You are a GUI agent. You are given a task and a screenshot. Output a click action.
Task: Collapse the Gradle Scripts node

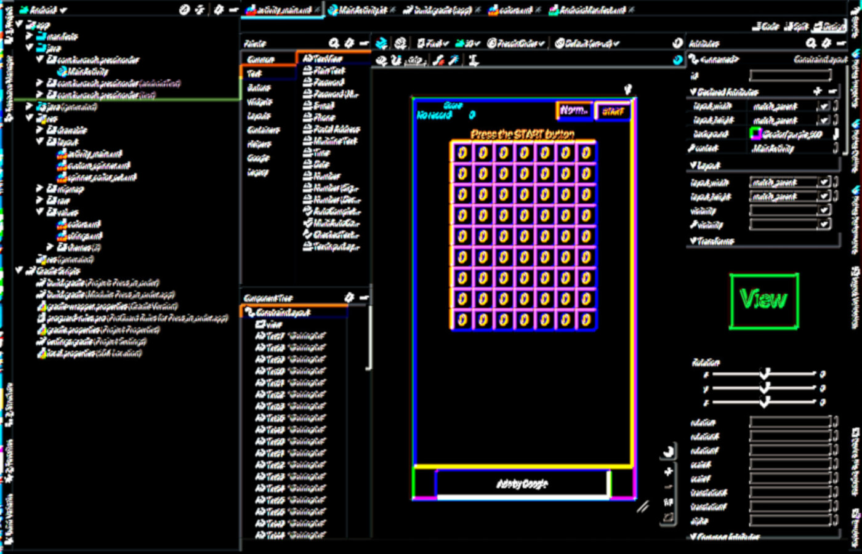click(19, 271)
